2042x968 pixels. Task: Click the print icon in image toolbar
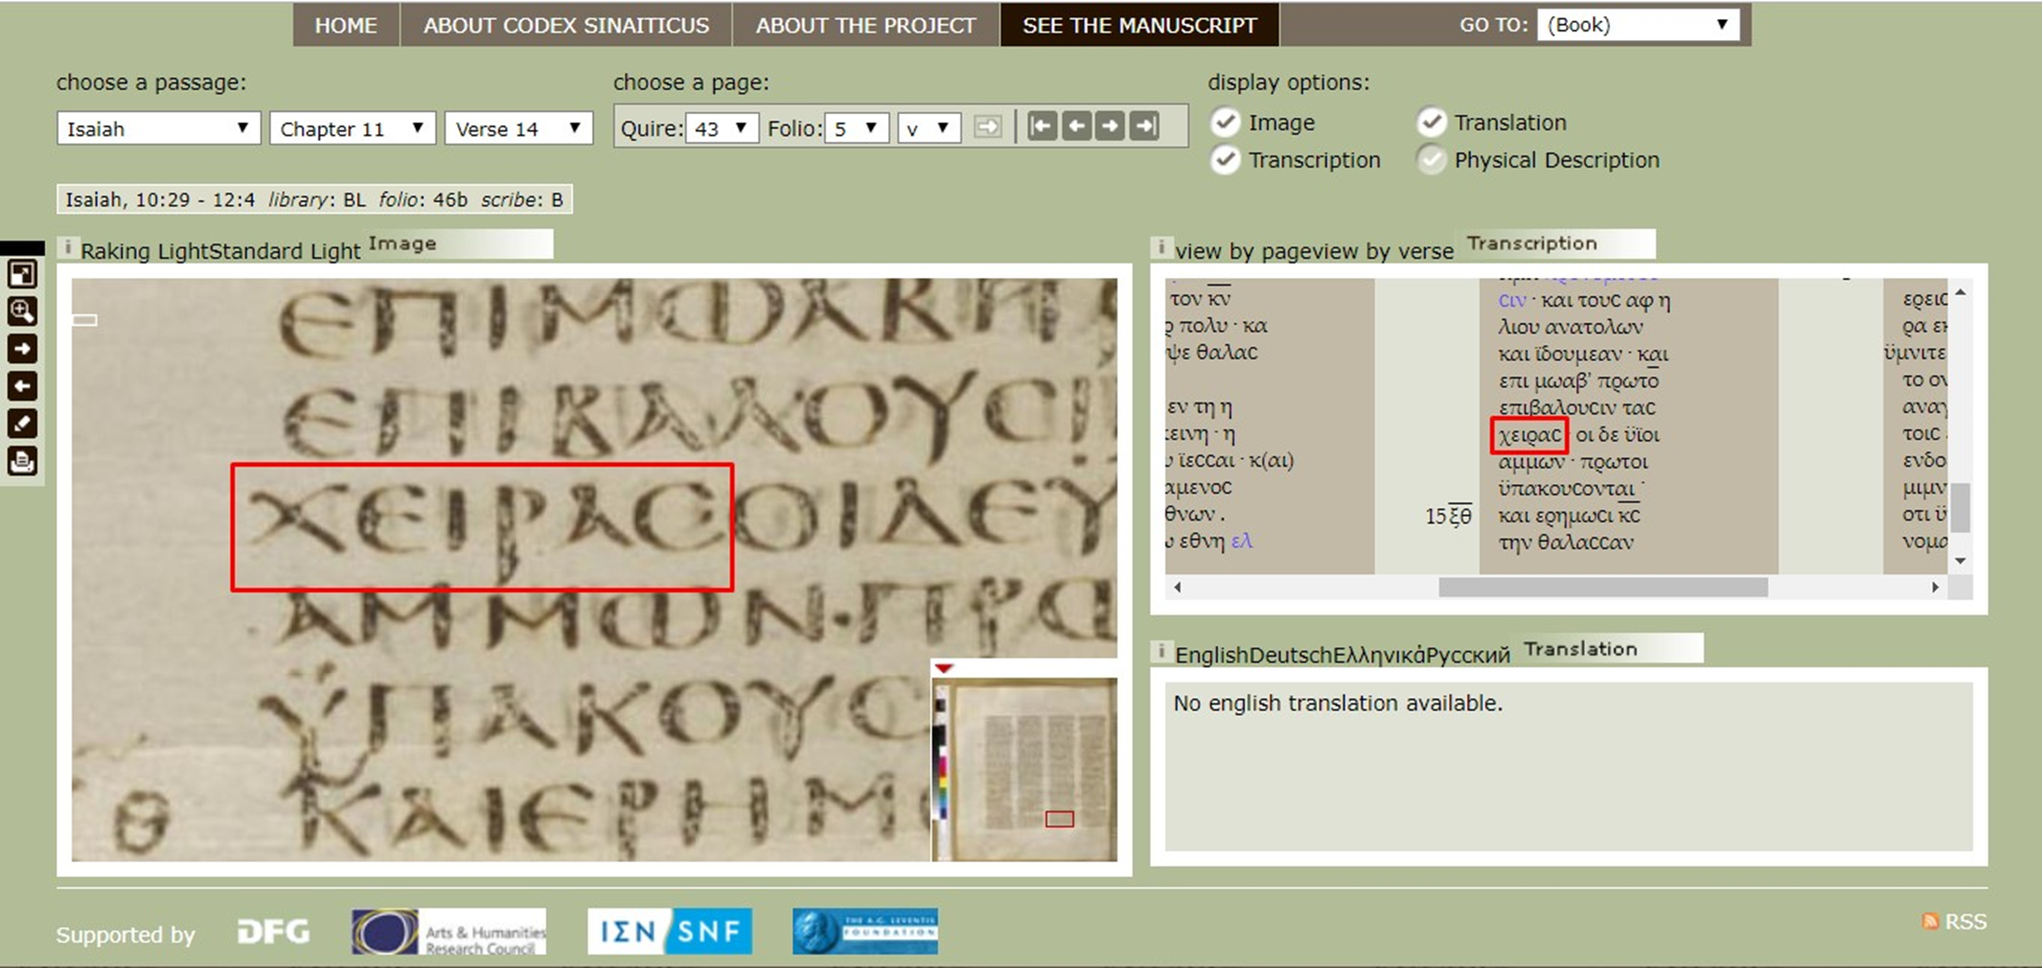coord(22,462)
